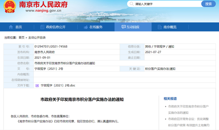Go to 首页 in the breadcrumb
This screenshot has width=219, height=130.
point(22,38)
